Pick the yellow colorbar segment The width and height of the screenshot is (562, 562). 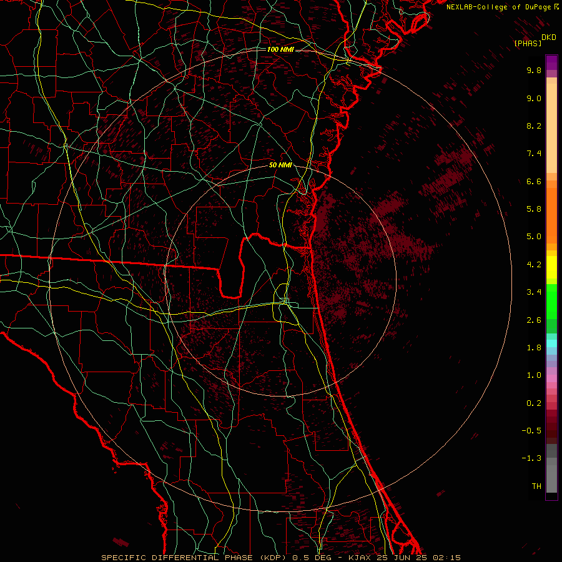pos(551,267)
